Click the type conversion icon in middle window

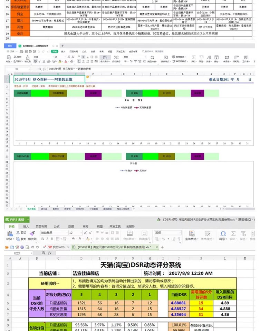click(x=152, y=58)
